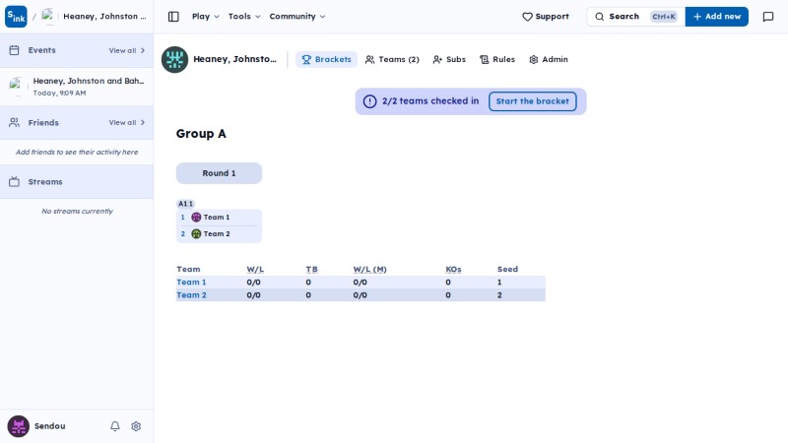788x443 pixels.
Task: Click the magnifier search icon
Action: 600,17
